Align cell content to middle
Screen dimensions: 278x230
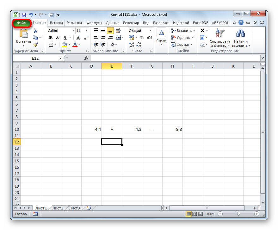tap(103, 31)
